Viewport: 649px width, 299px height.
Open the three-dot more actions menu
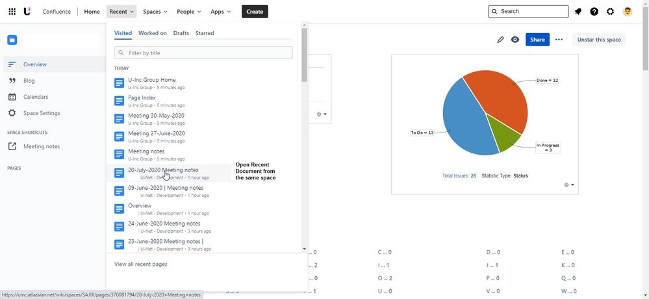pyautogui.click(x=559, y=40)
